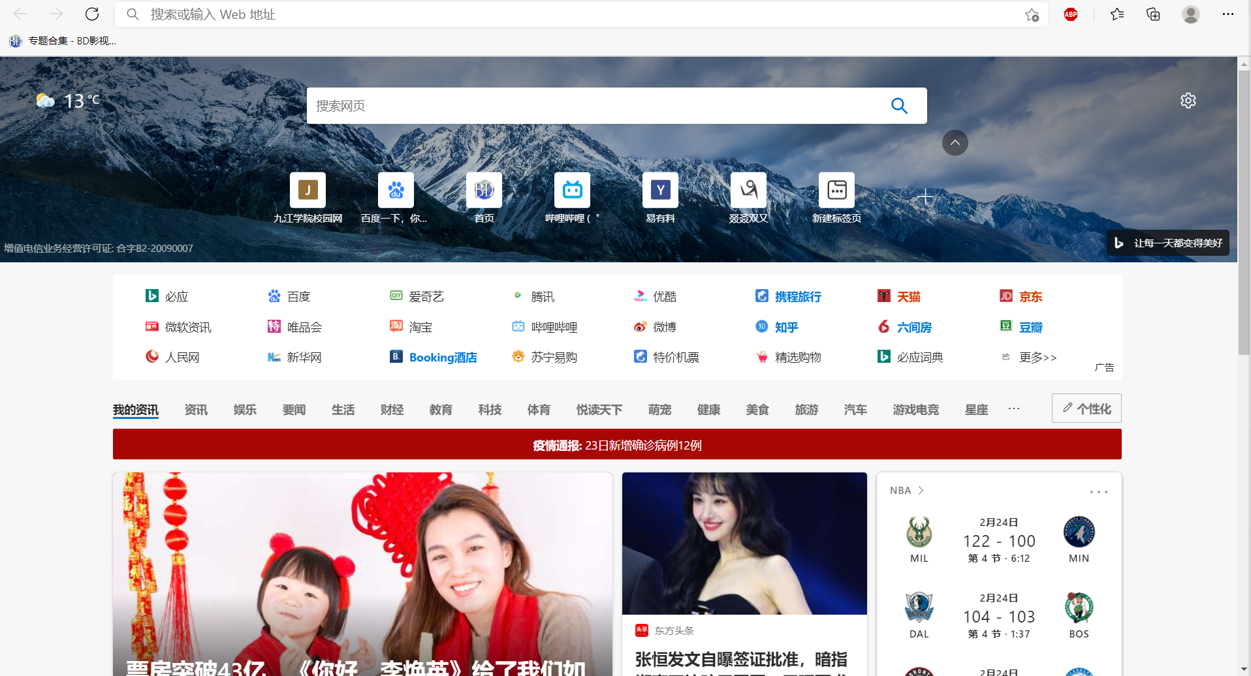The width and height of the screenshot is (1251, 676).
Task: Open the 哔哩哔哩 quick link tile
Action: 572,198
